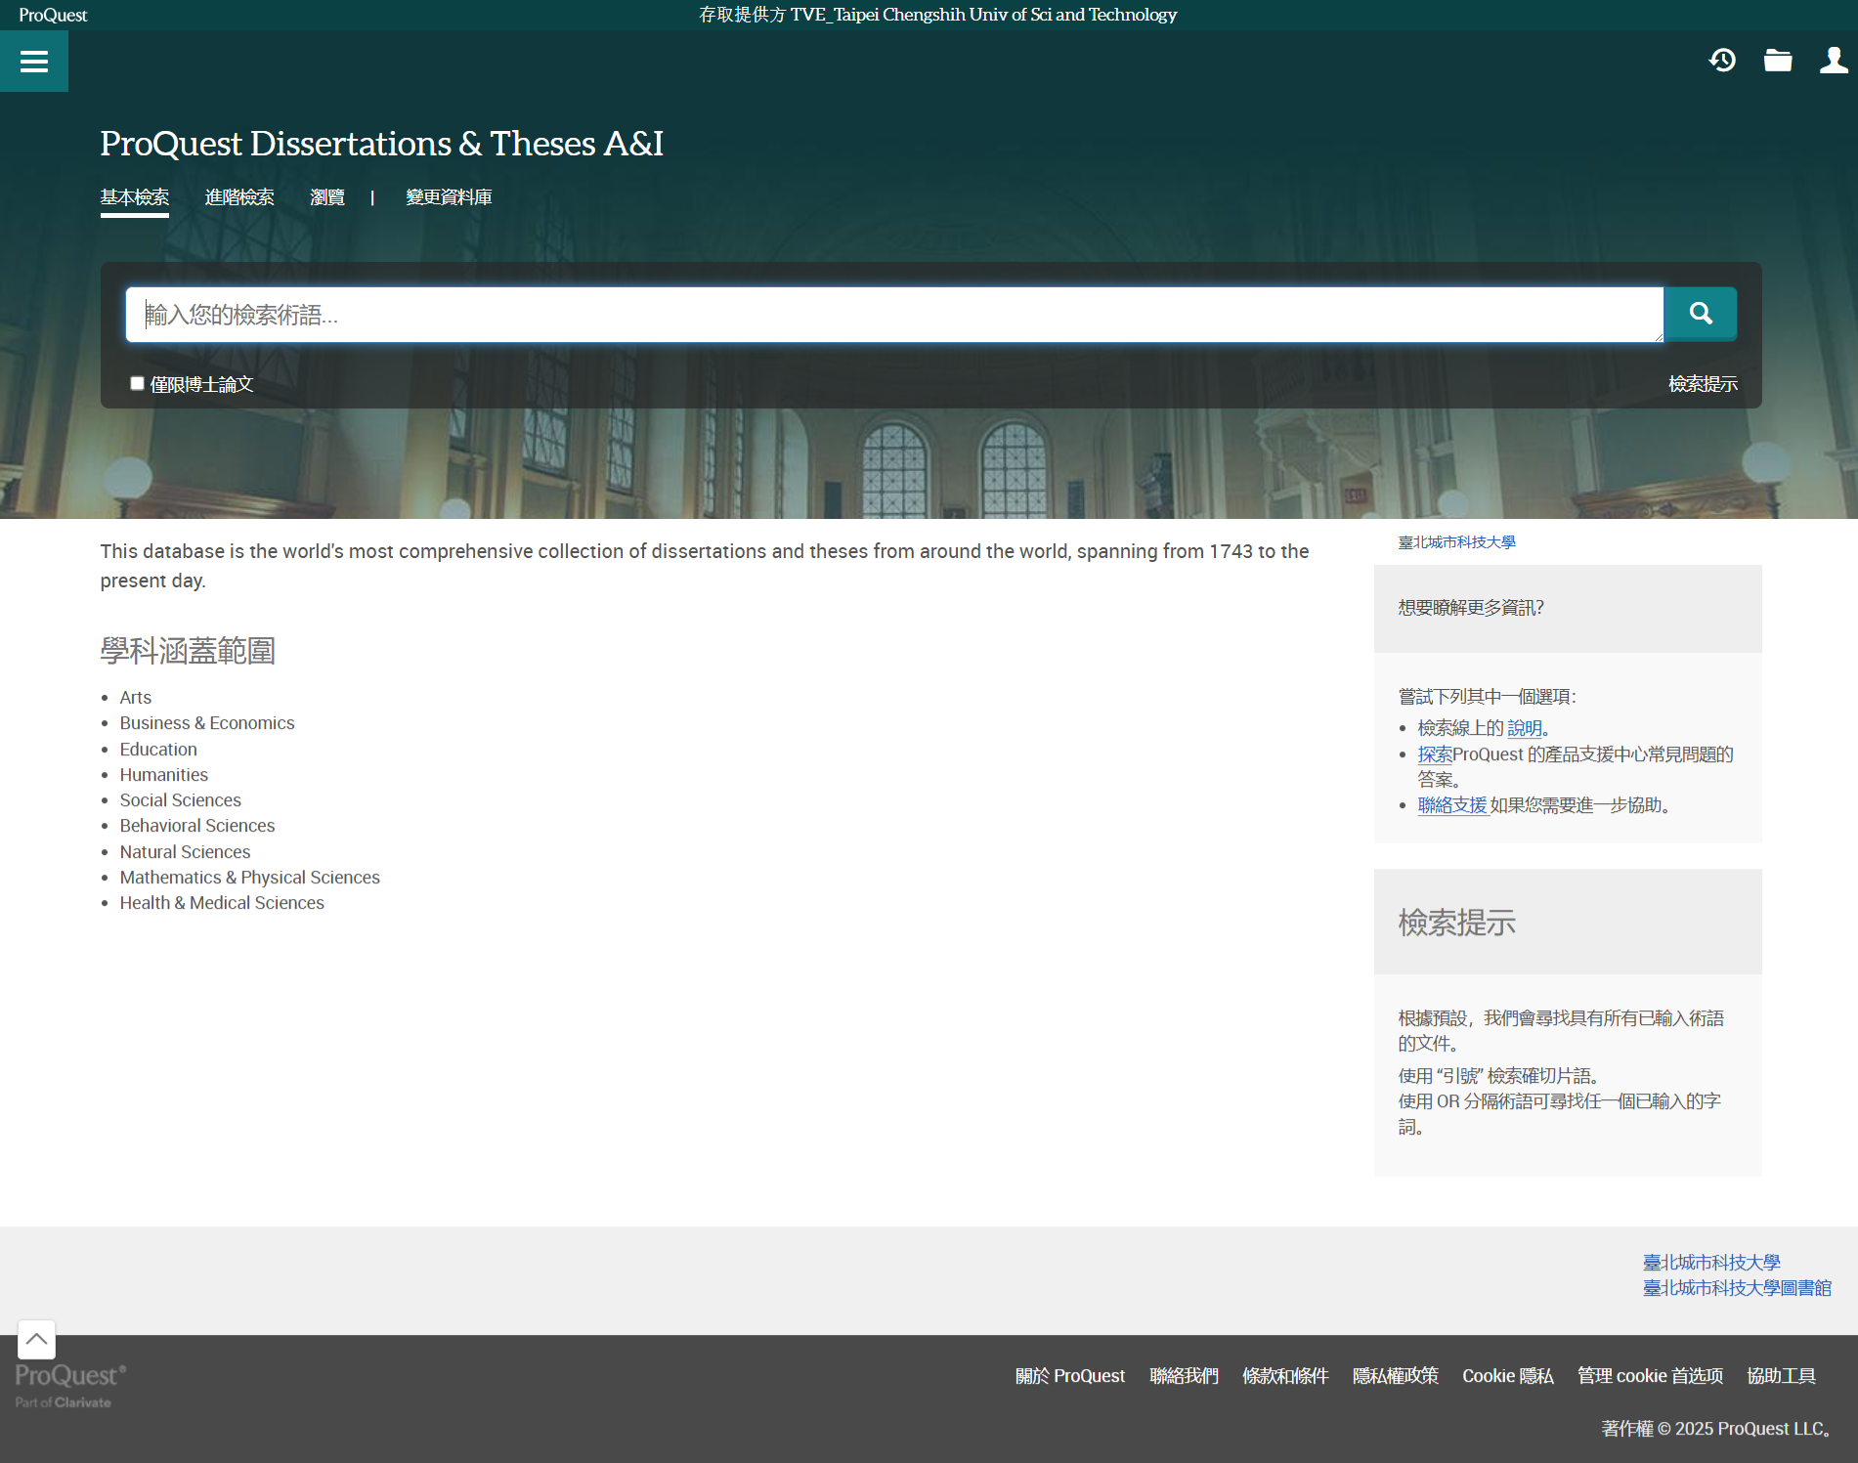Open the 檢索提示 link under search box
Viewport: 1858px width, 1463px height.
point(1703,384)
